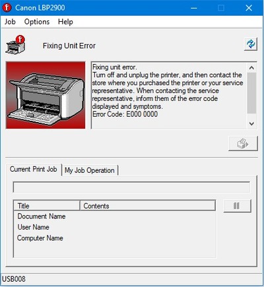Click the red printer illustration image
Screen dimensions: 264x287
coord(46,95)
